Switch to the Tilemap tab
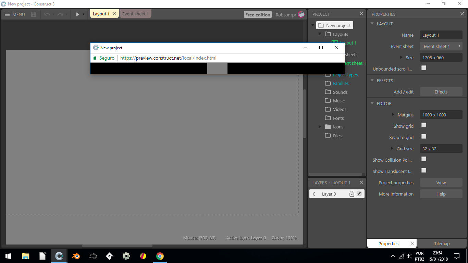468x263 pixels. coord(442,243)
